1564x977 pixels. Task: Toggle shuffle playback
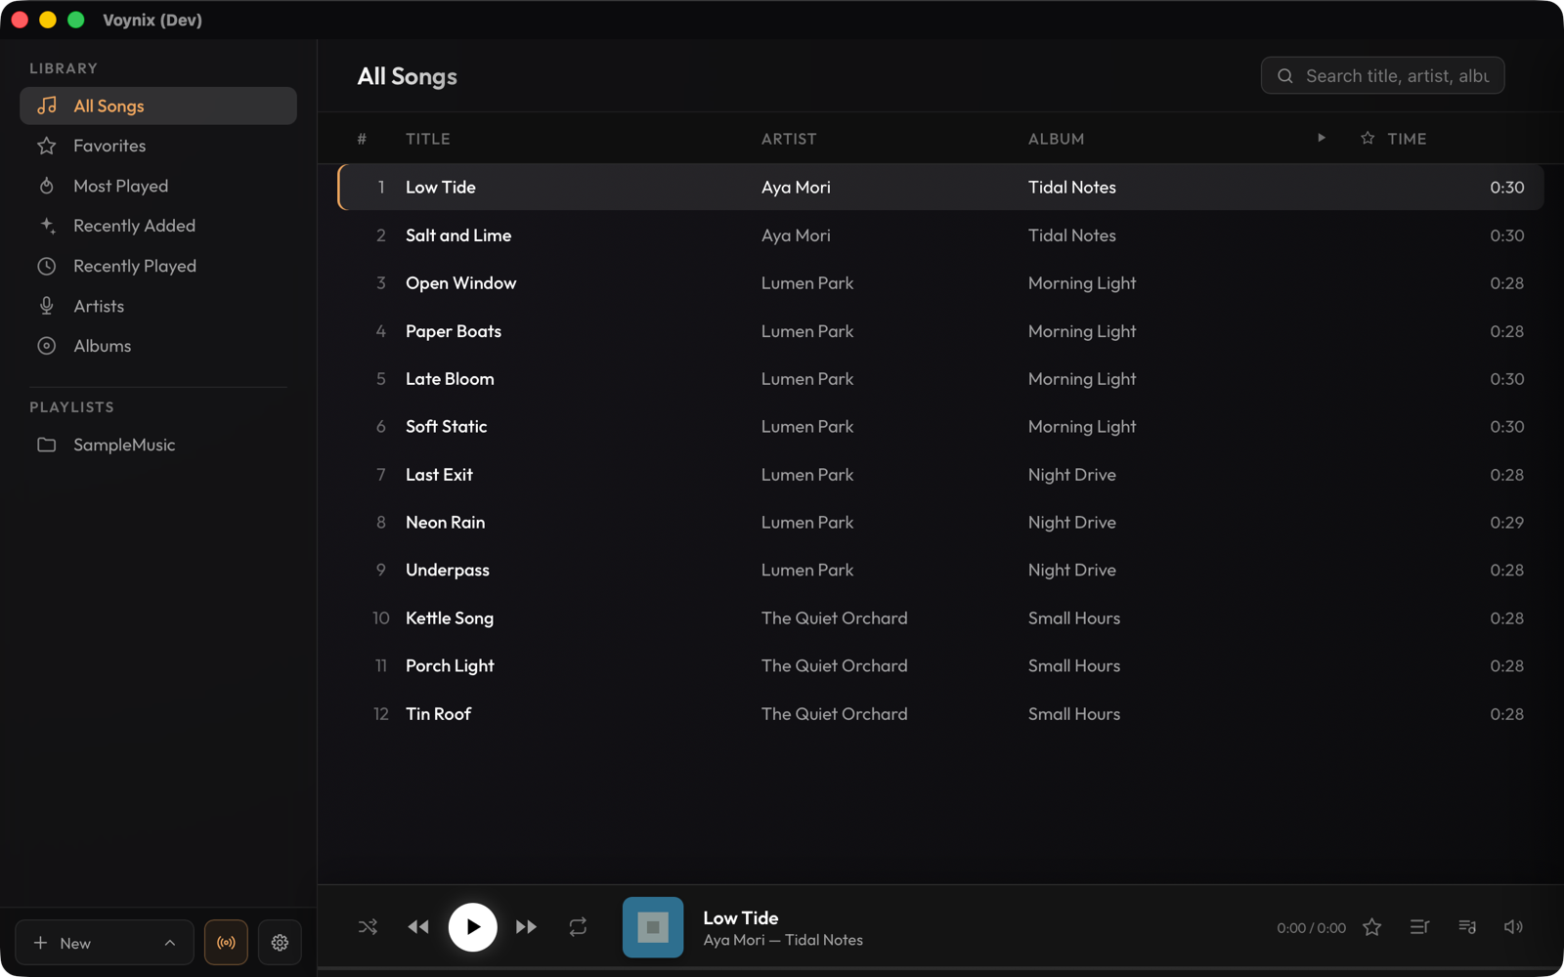(x=368, y=927)
